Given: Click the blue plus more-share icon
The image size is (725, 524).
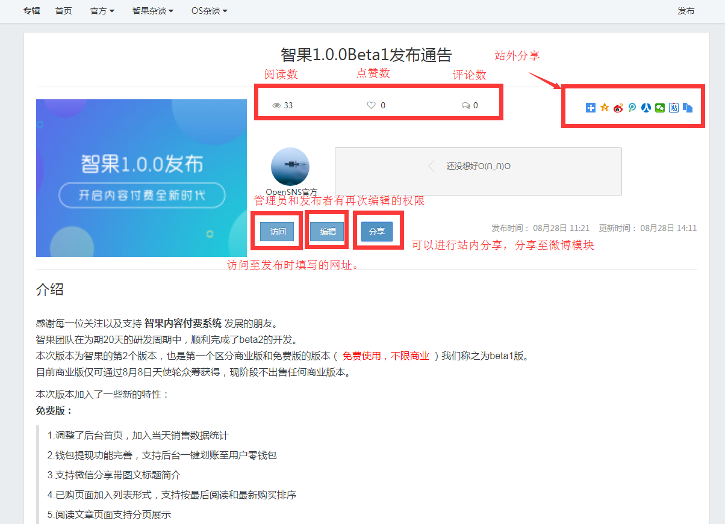Looking at the screenshot, I should (591, 108).
